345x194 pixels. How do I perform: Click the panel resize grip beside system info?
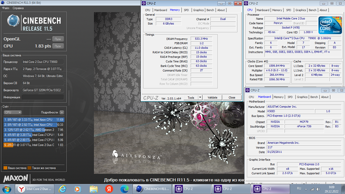(69, 98)
